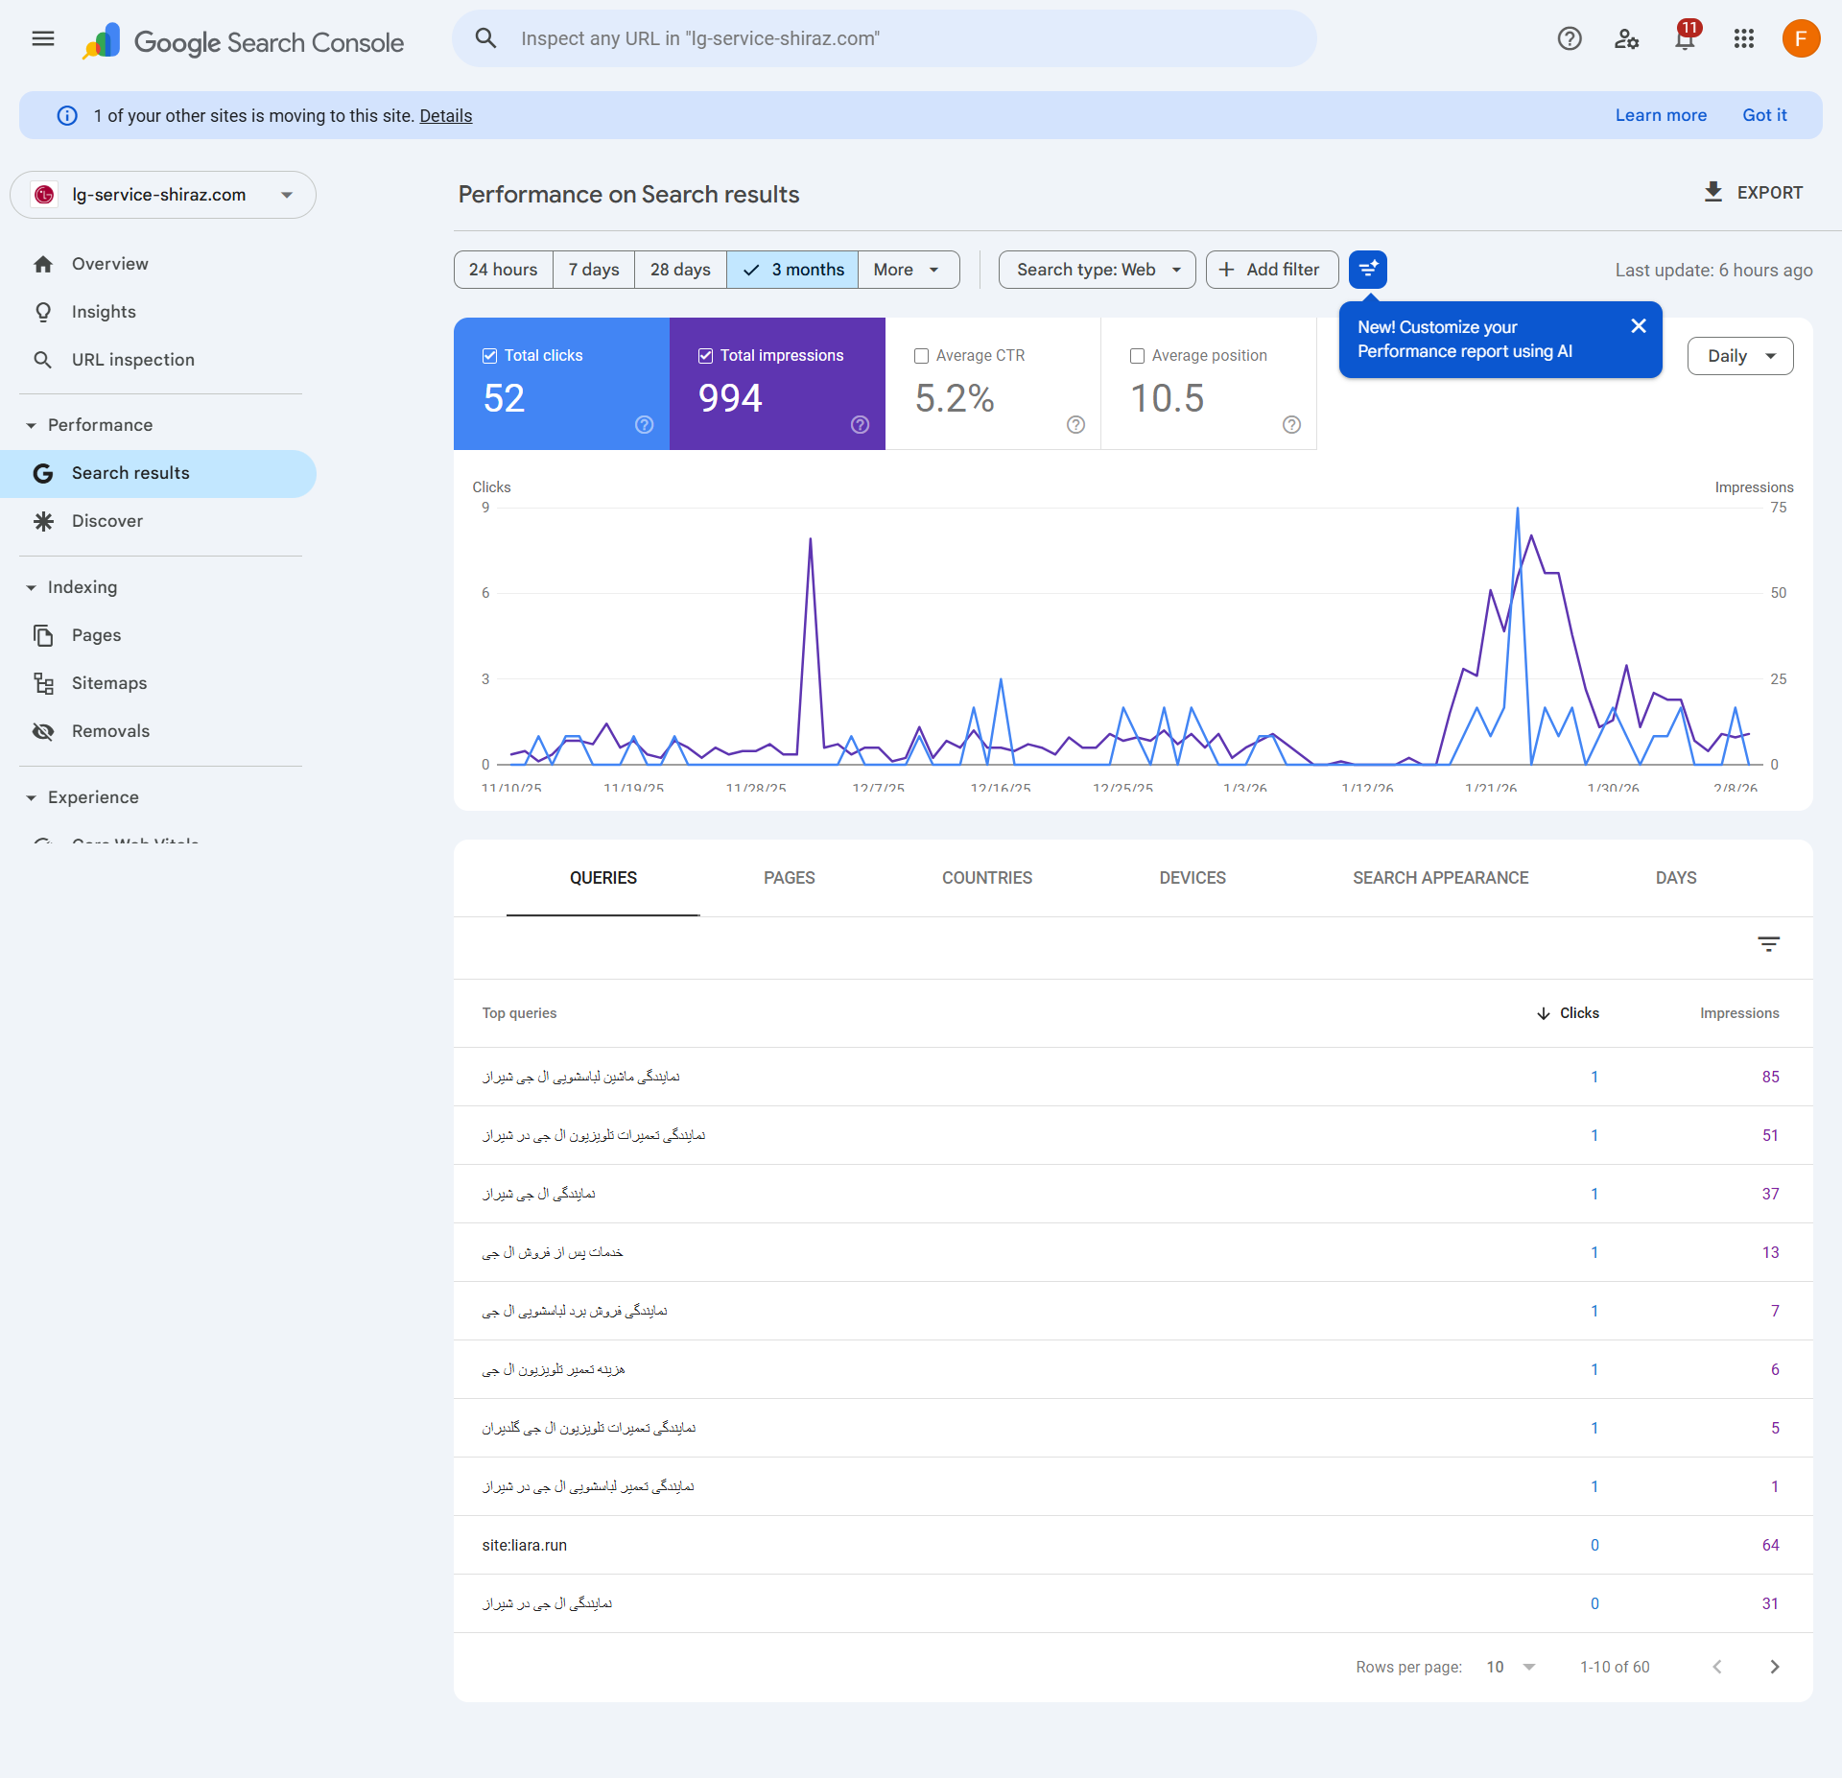This screenshot has width=1842, height=1778.
Task: Open Users and settings icon
Action: [x=1627, y=38]
